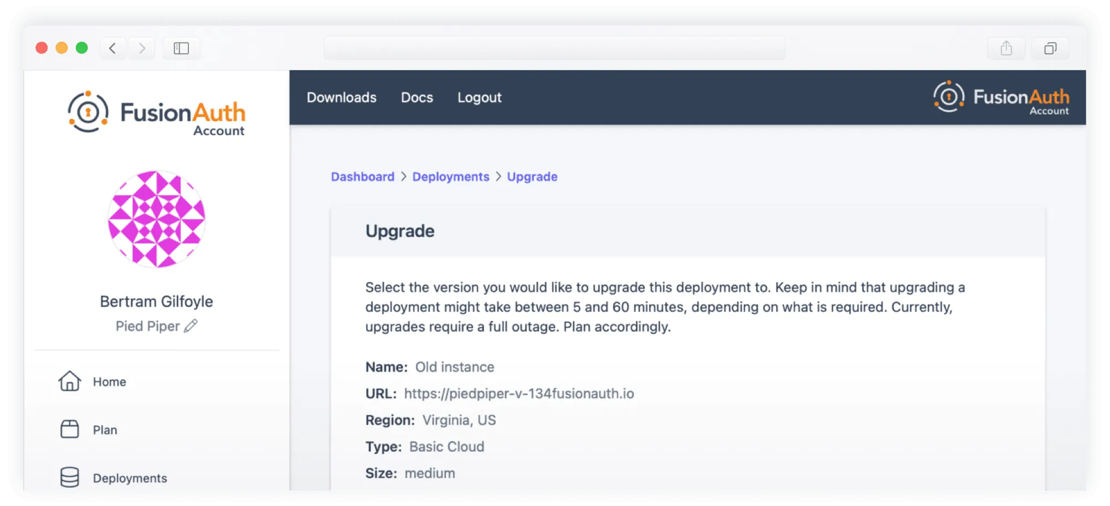Click the 'Old instance' name value
The width and height of the screenshot is (1110, 506).
(x=455, y=367)
